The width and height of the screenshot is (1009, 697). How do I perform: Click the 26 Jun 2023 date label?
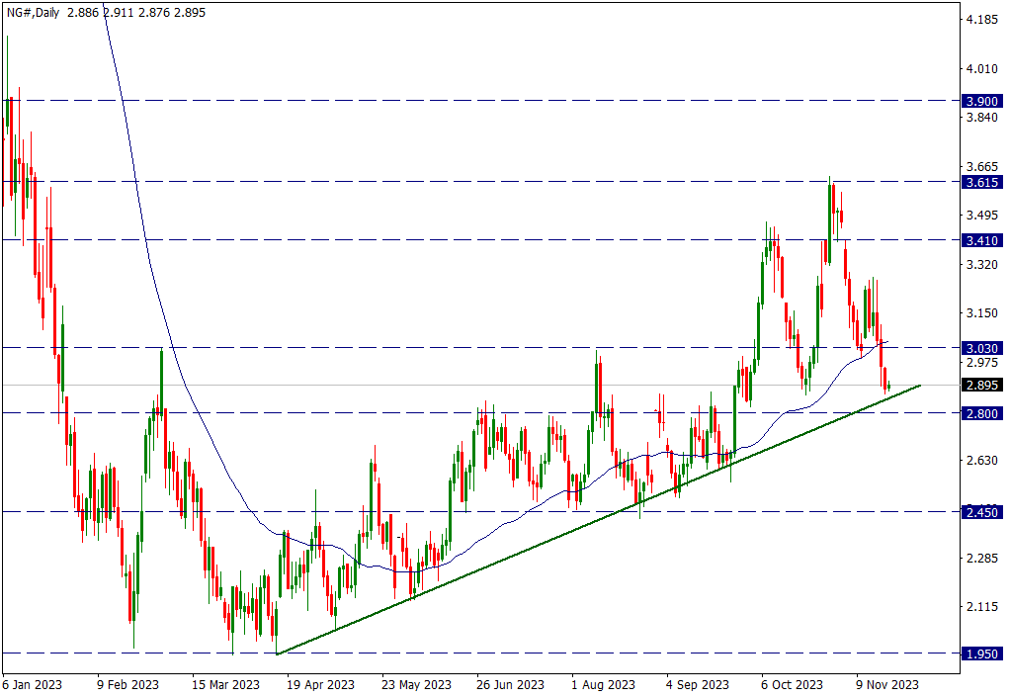[510, 684]
